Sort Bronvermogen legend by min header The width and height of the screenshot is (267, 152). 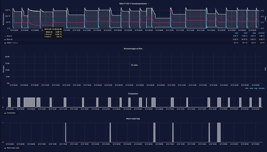pyautogui.click(x=247, y=88)
